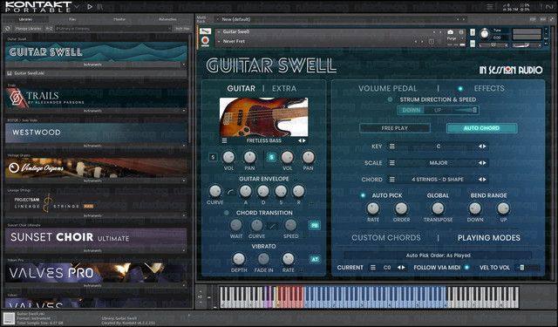Click the Tune knob

tap(485, 34)
